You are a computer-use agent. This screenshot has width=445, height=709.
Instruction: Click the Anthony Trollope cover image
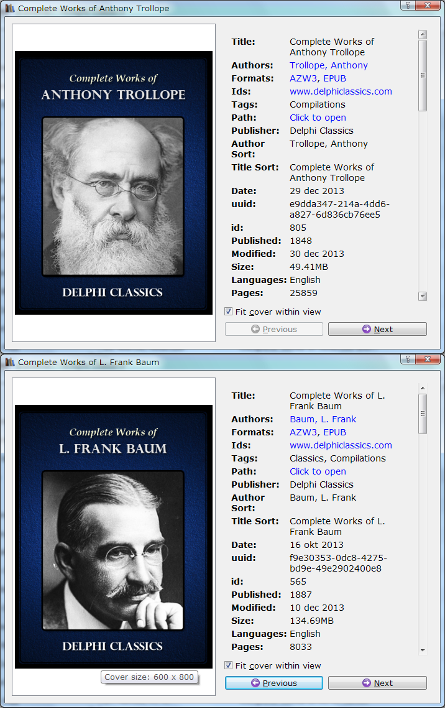113,183
